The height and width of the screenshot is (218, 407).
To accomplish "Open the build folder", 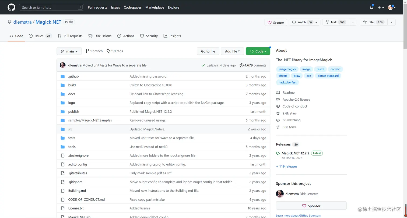I will coord(72,85).
